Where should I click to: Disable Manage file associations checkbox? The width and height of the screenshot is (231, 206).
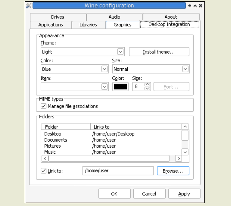coord(43,106)
